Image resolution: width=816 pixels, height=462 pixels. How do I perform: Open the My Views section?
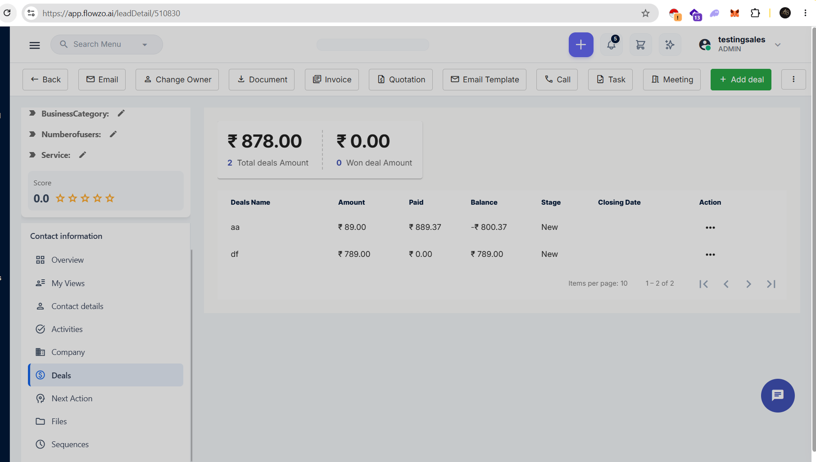106,283
